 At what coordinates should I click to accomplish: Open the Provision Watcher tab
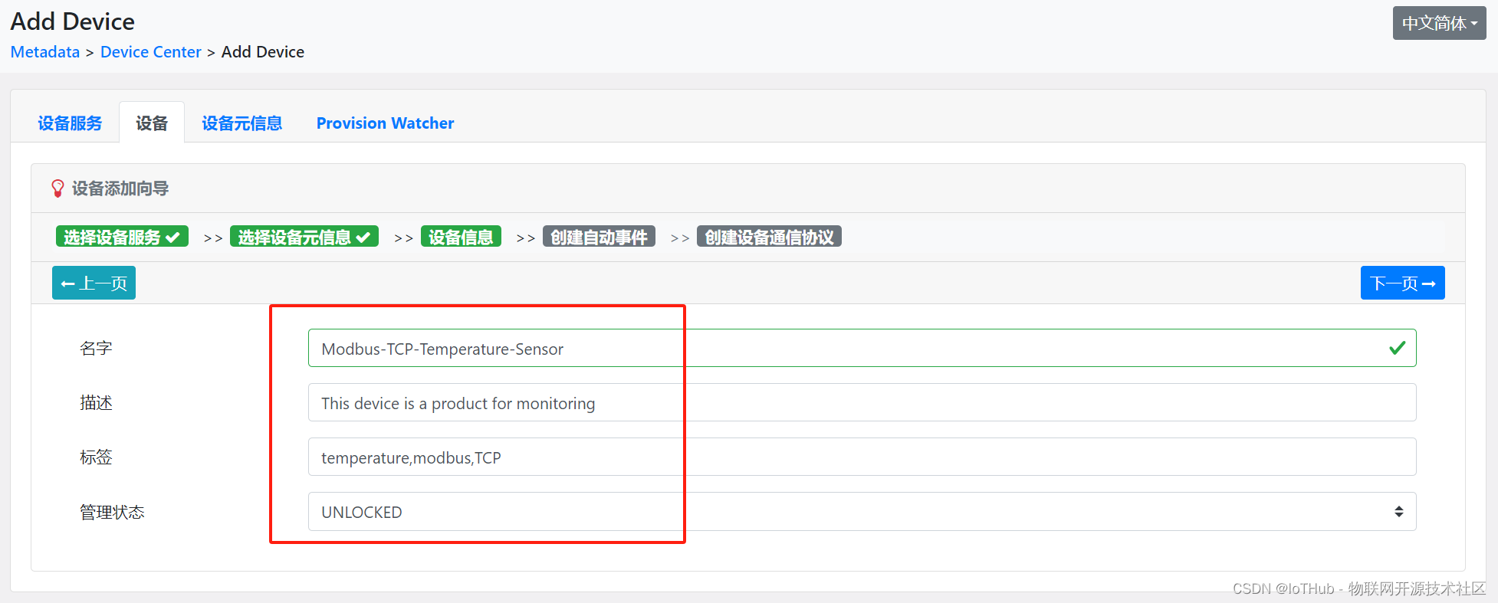pos(386,123)
